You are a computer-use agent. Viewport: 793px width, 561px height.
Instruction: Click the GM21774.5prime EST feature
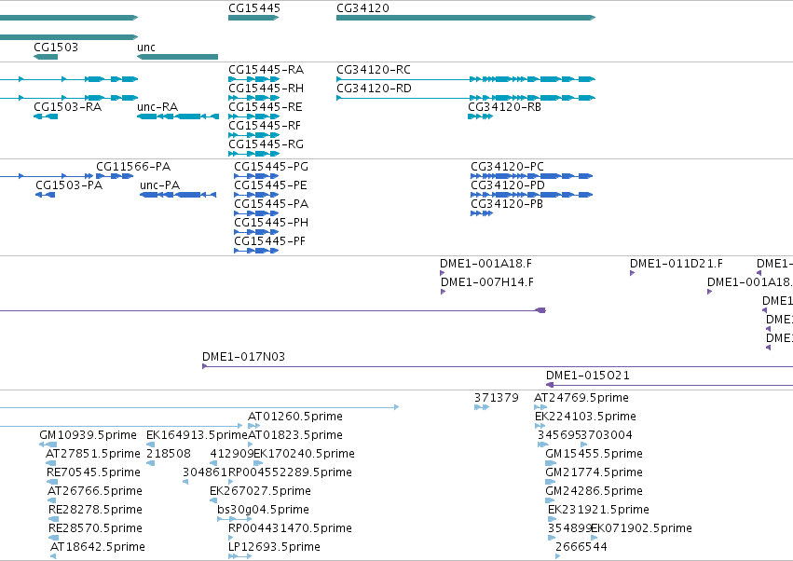(551, 482)
